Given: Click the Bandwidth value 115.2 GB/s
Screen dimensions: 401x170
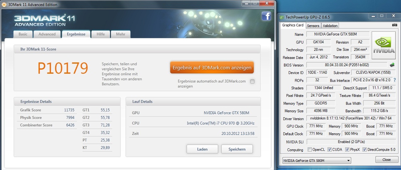Looking at the screenshot, I should click(x=380, y=111).
